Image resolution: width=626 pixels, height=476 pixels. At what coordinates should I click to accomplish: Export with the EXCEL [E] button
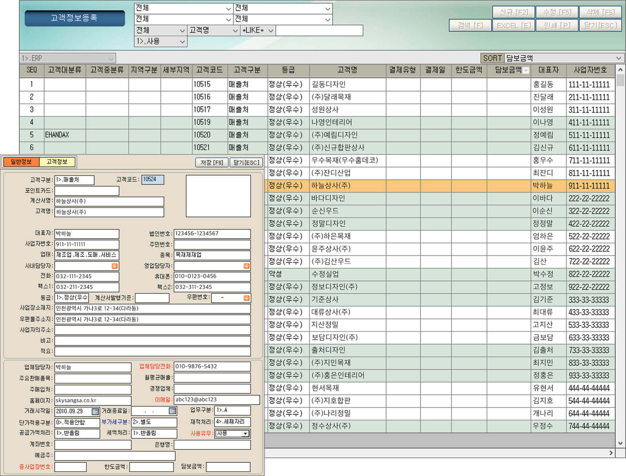513,26
